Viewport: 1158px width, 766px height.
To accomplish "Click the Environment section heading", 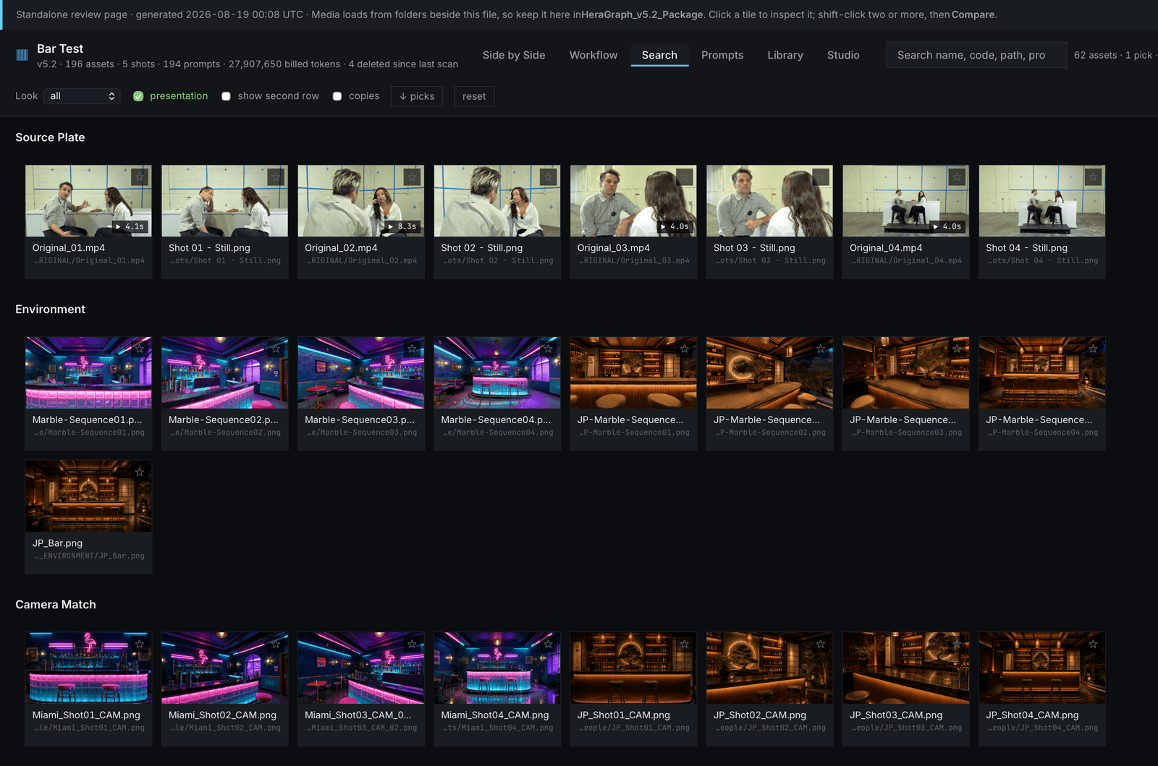I will 50,310.
